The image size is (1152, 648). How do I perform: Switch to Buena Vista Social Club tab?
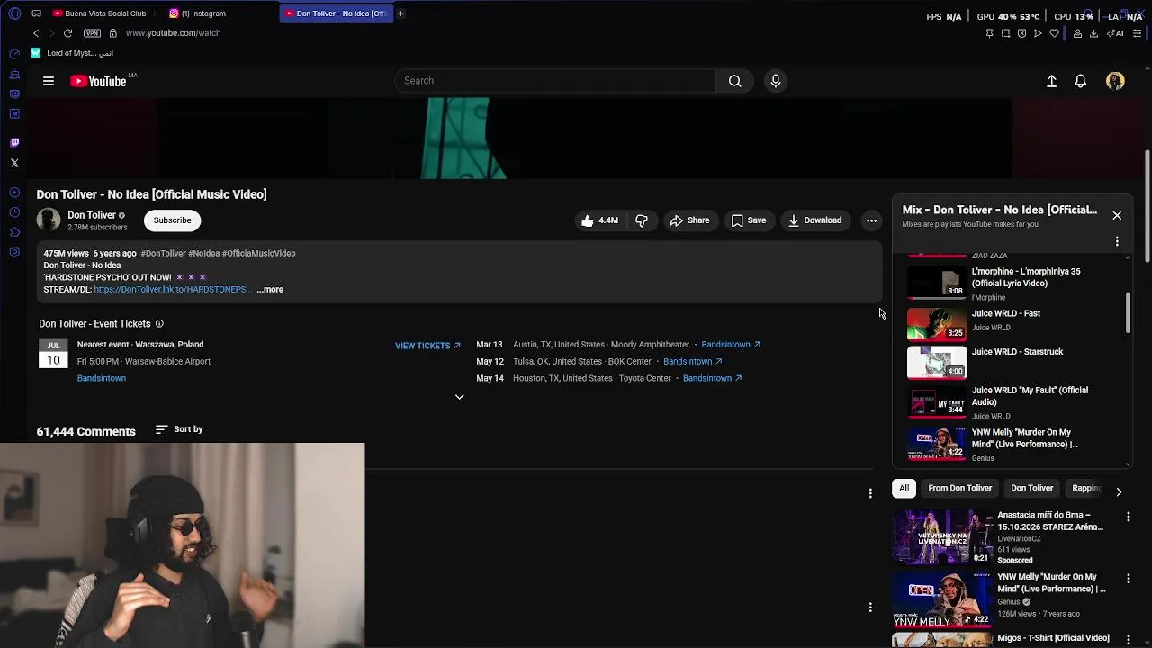tap(106, 13)
